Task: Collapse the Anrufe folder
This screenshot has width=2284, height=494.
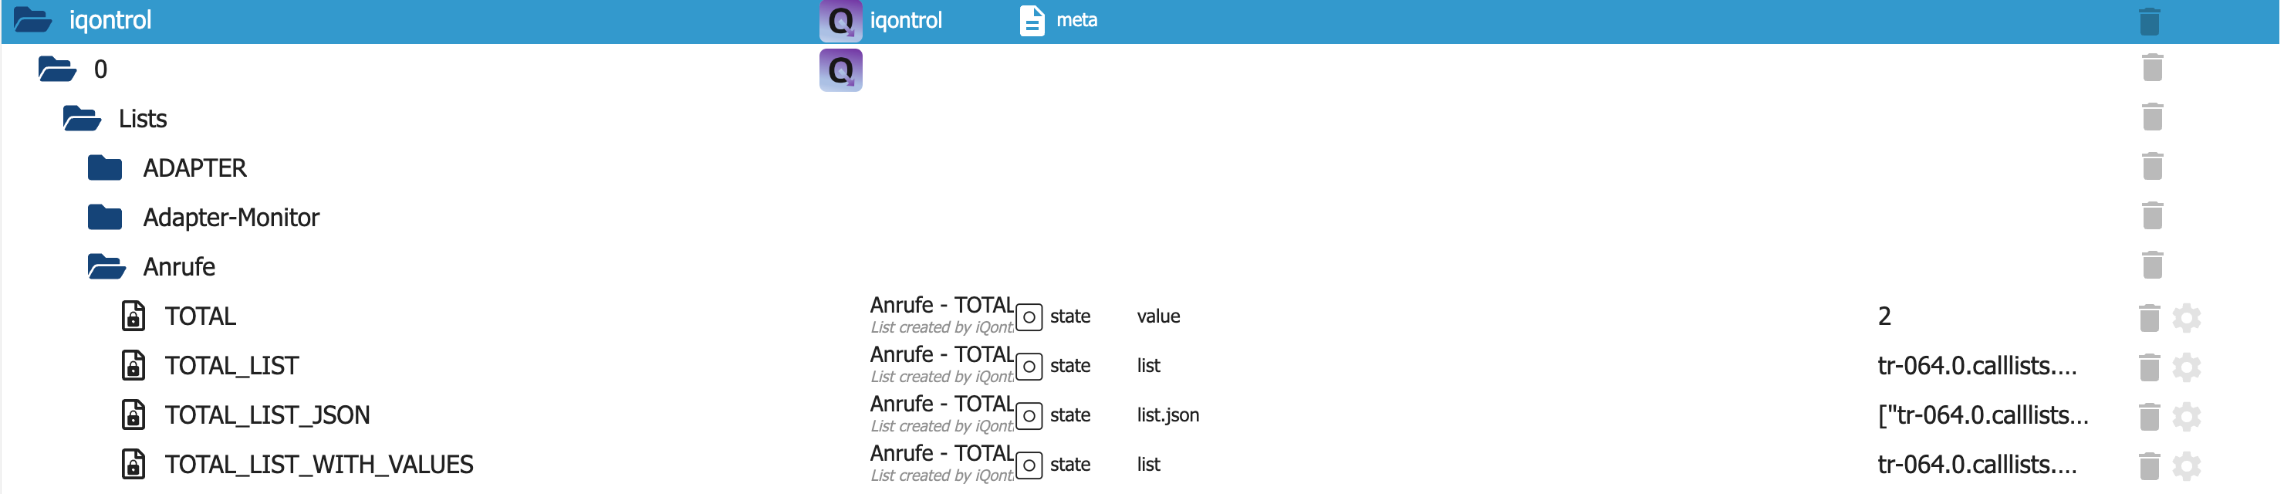Action: click(107, 266)
